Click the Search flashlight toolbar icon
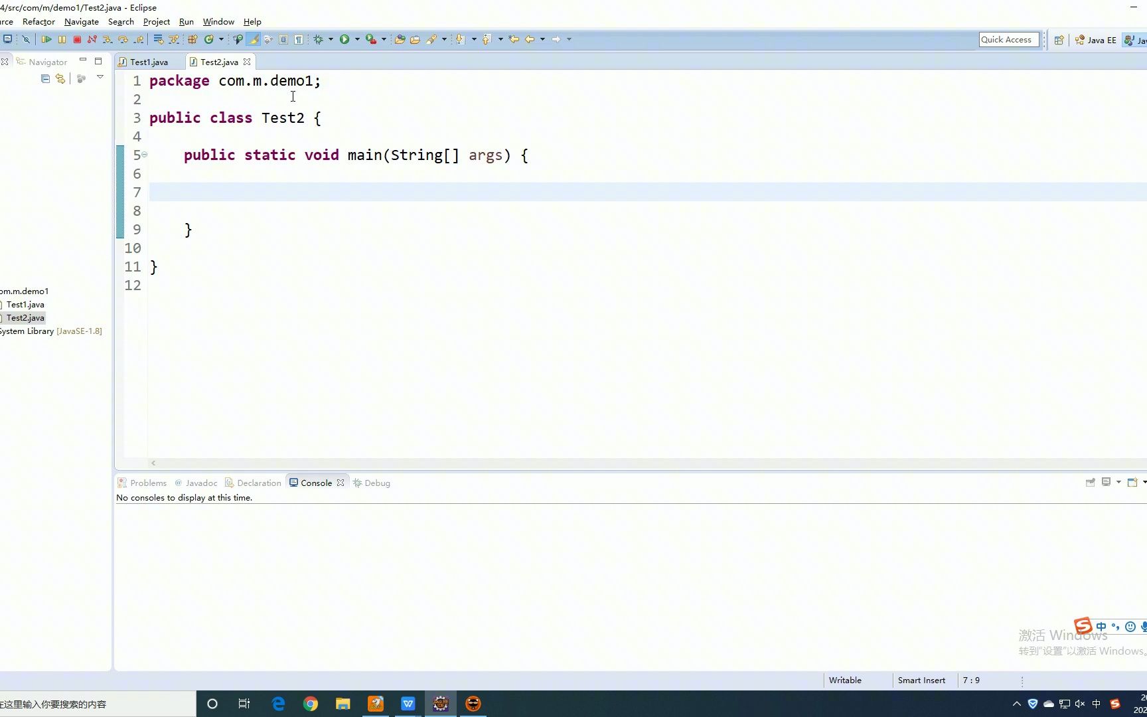The image size is (1147, 717). tap(431, 40)
